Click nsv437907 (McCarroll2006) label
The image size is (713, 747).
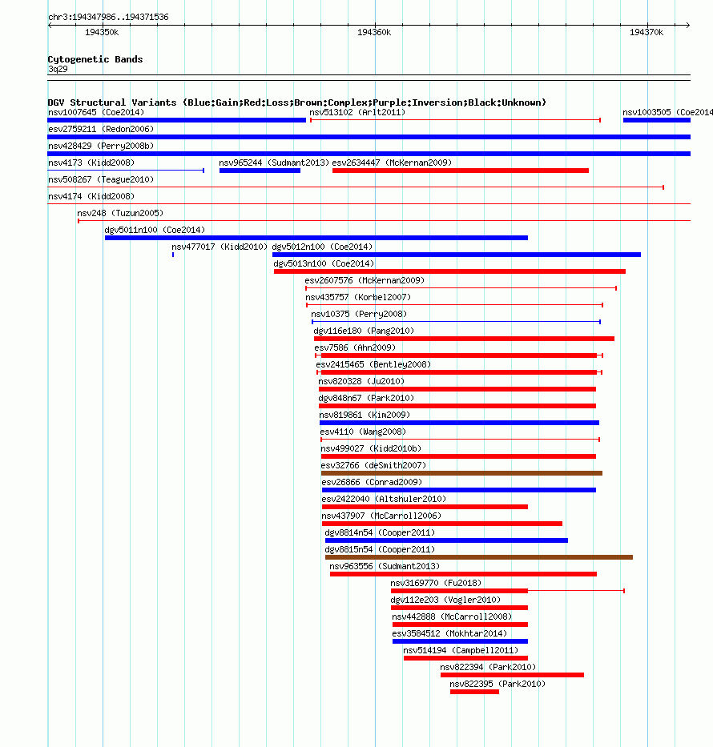[381, 516]
